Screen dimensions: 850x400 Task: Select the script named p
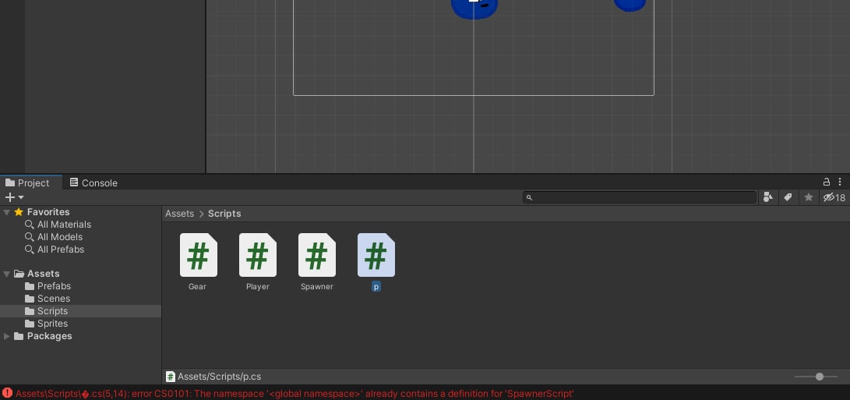point(376,256)
